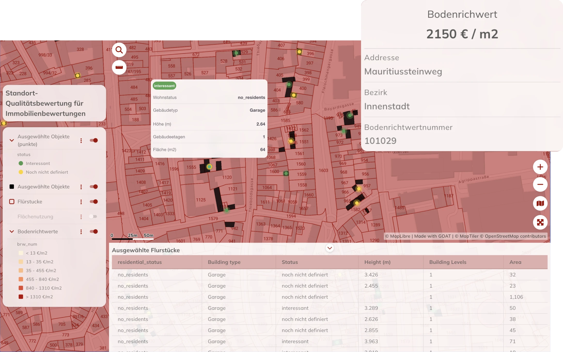Click the red outline Flürstucke symbol
Image resolution: width=563 pixels, height=352 pixels.
12,202
